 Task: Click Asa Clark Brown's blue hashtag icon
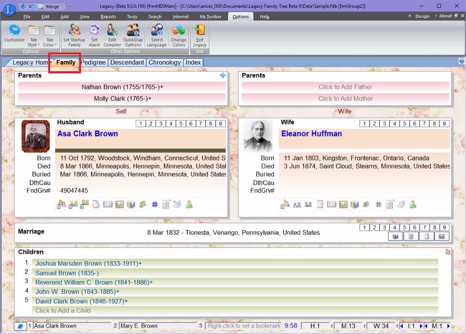(155, 205)
